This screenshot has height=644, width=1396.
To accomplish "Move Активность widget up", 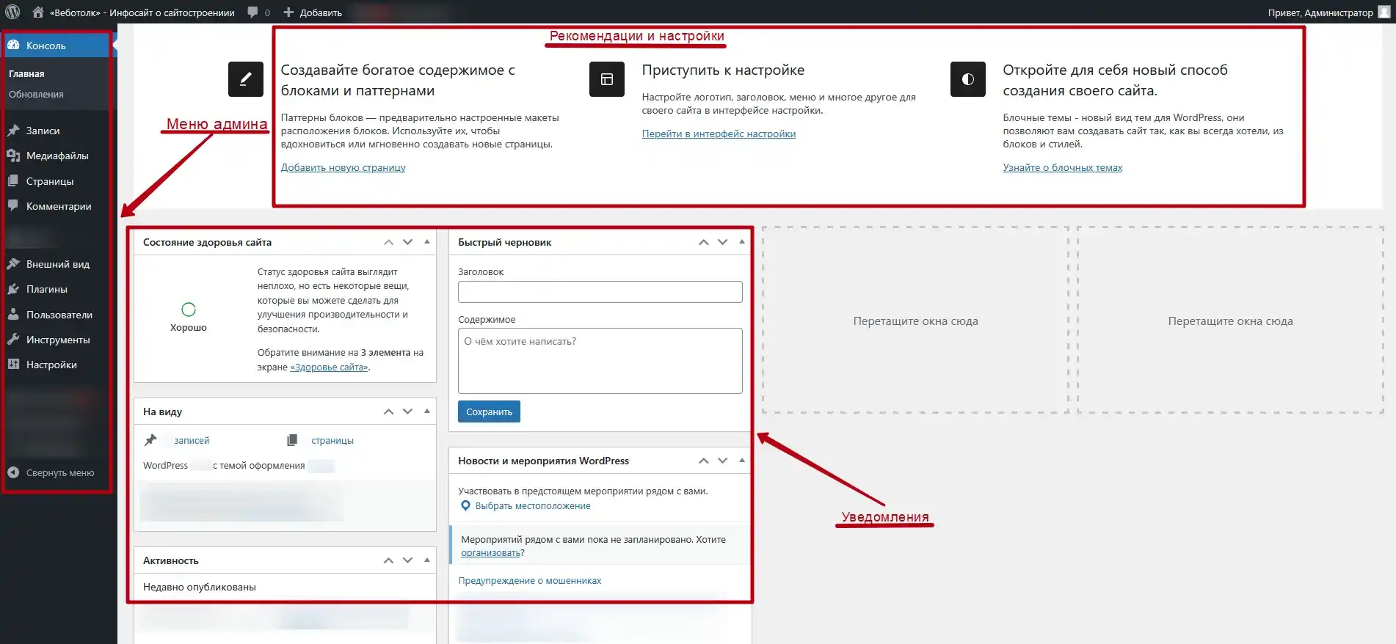I will point(388,560).
